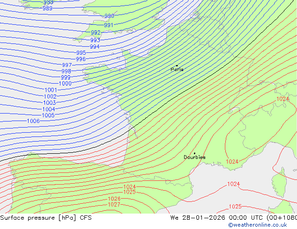Click the 1006 isobar label

[33, 121]
